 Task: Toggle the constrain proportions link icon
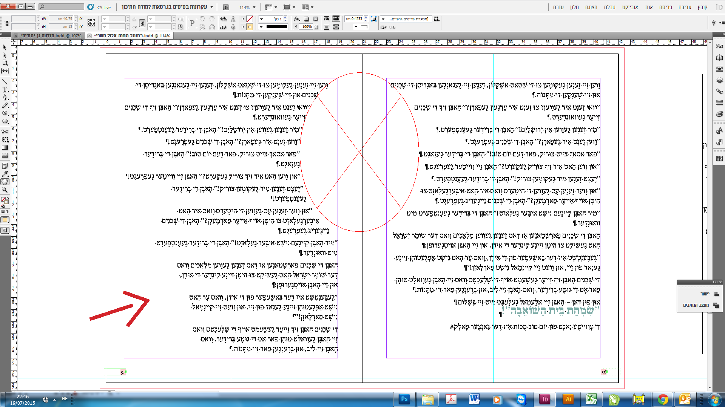click(142, 23)
